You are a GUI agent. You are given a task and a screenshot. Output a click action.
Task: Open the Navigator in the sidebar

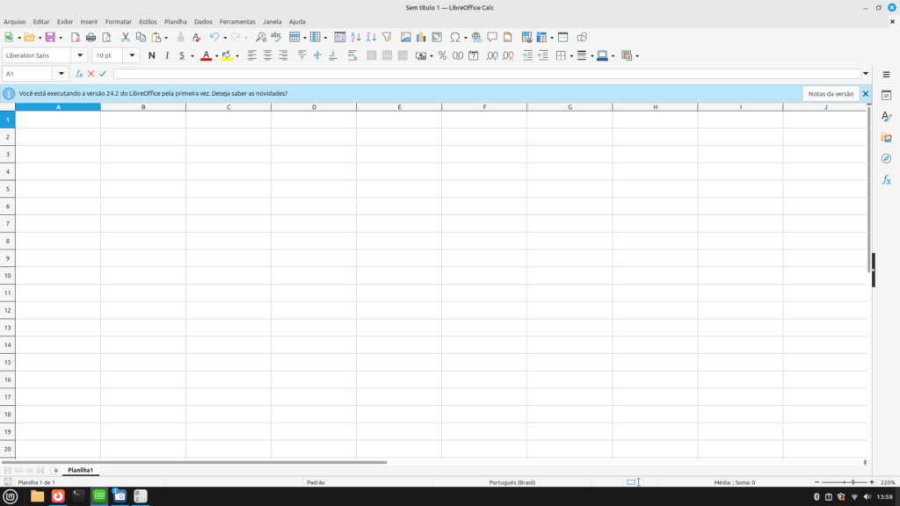886,158
